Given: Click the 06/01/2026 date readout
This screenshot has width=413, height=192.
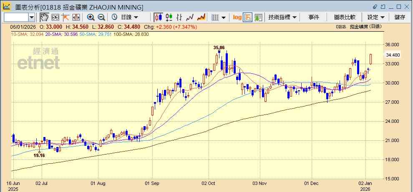Looking at the screenshot, I should pyautogui.click(x=24, y=27).
